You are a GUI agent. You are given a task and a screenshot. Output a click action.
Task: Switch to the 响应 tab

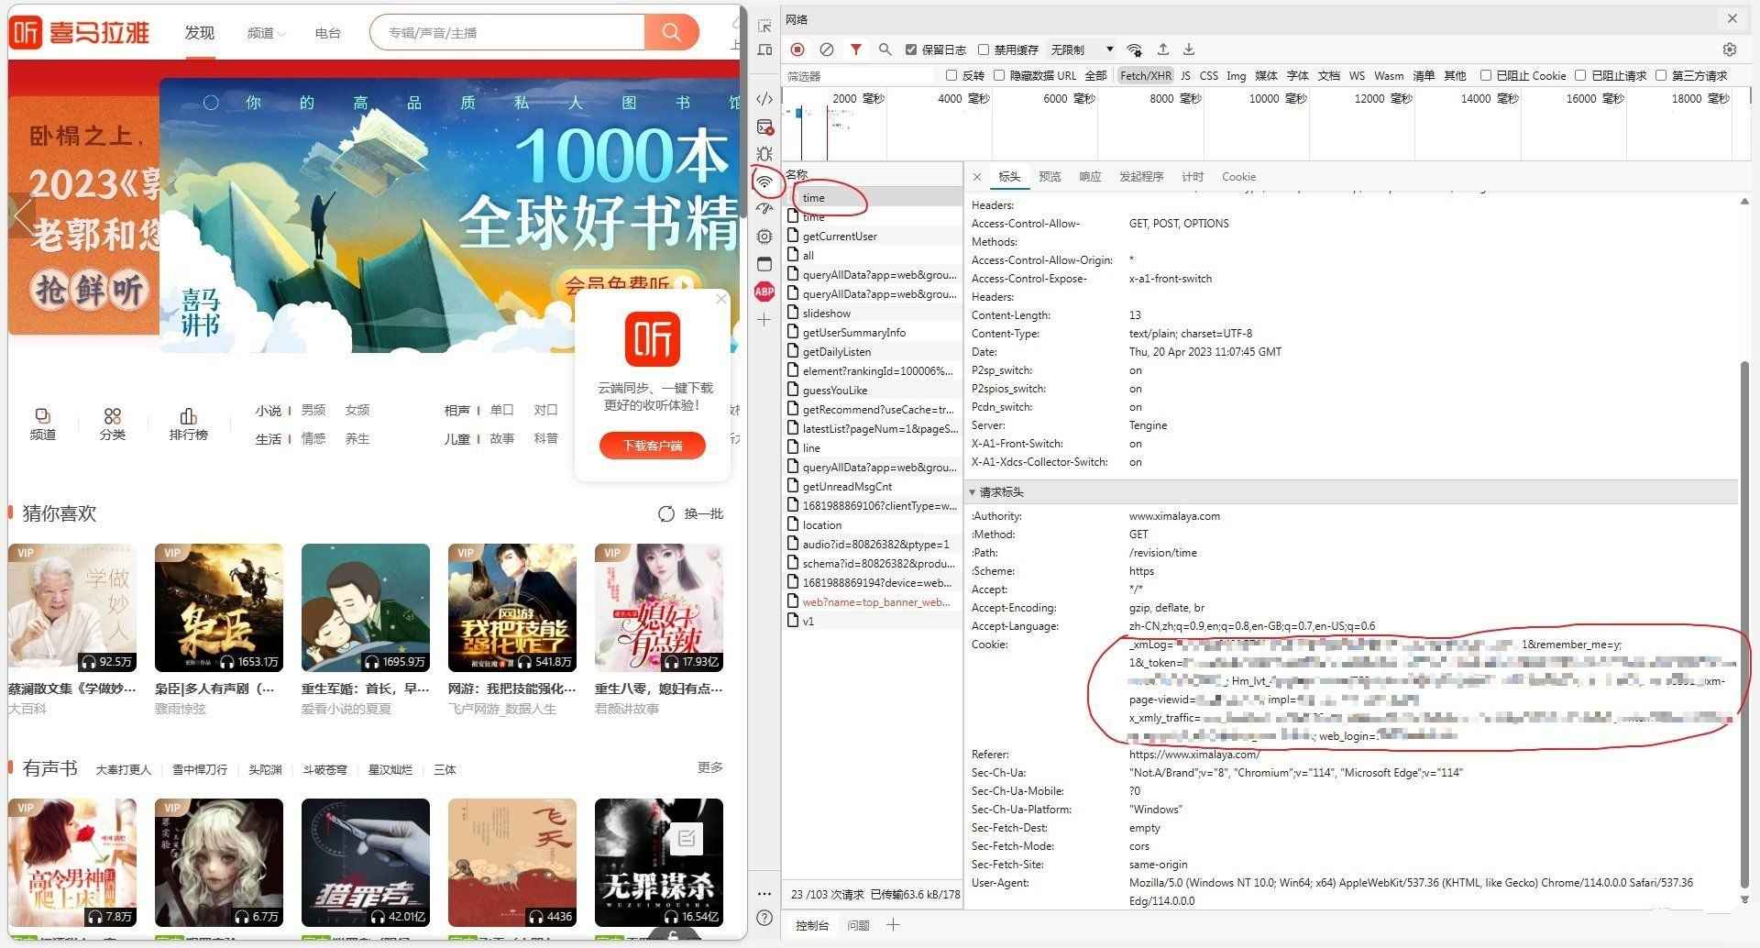1090,176
